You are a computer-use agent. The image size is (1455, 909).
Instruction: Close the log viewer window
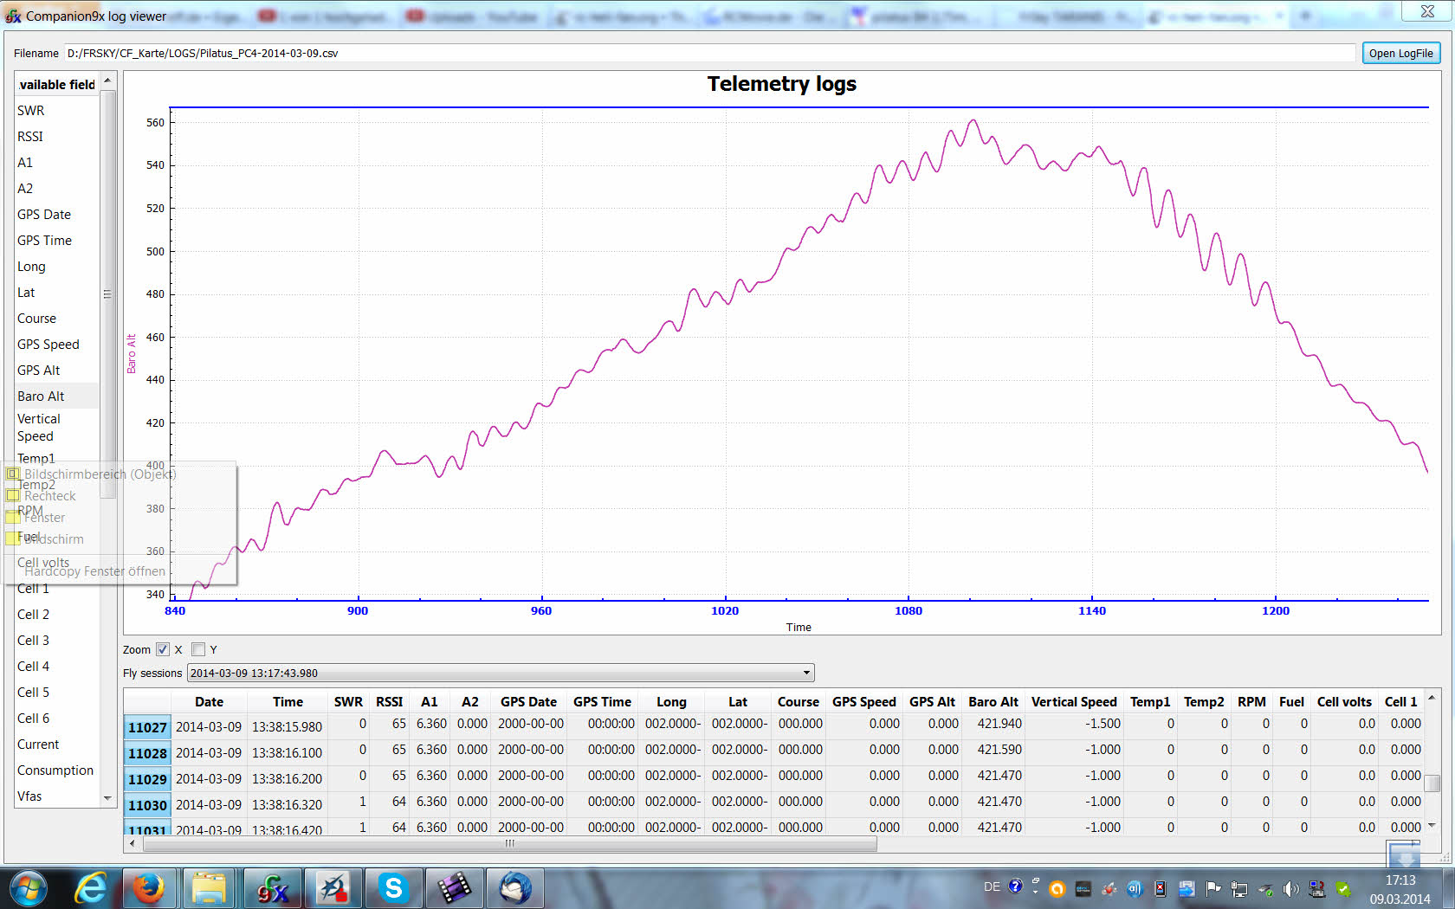coord(1427,10)
